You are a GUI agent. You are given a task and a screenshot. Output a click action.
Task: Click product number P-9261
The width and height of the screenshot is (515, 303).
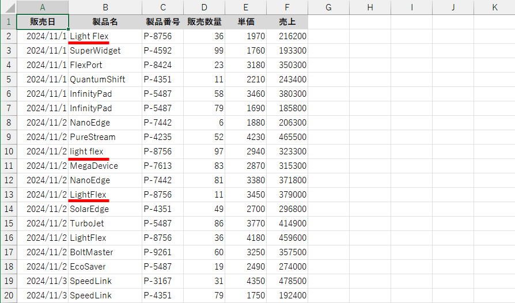[x=163, y=252]
